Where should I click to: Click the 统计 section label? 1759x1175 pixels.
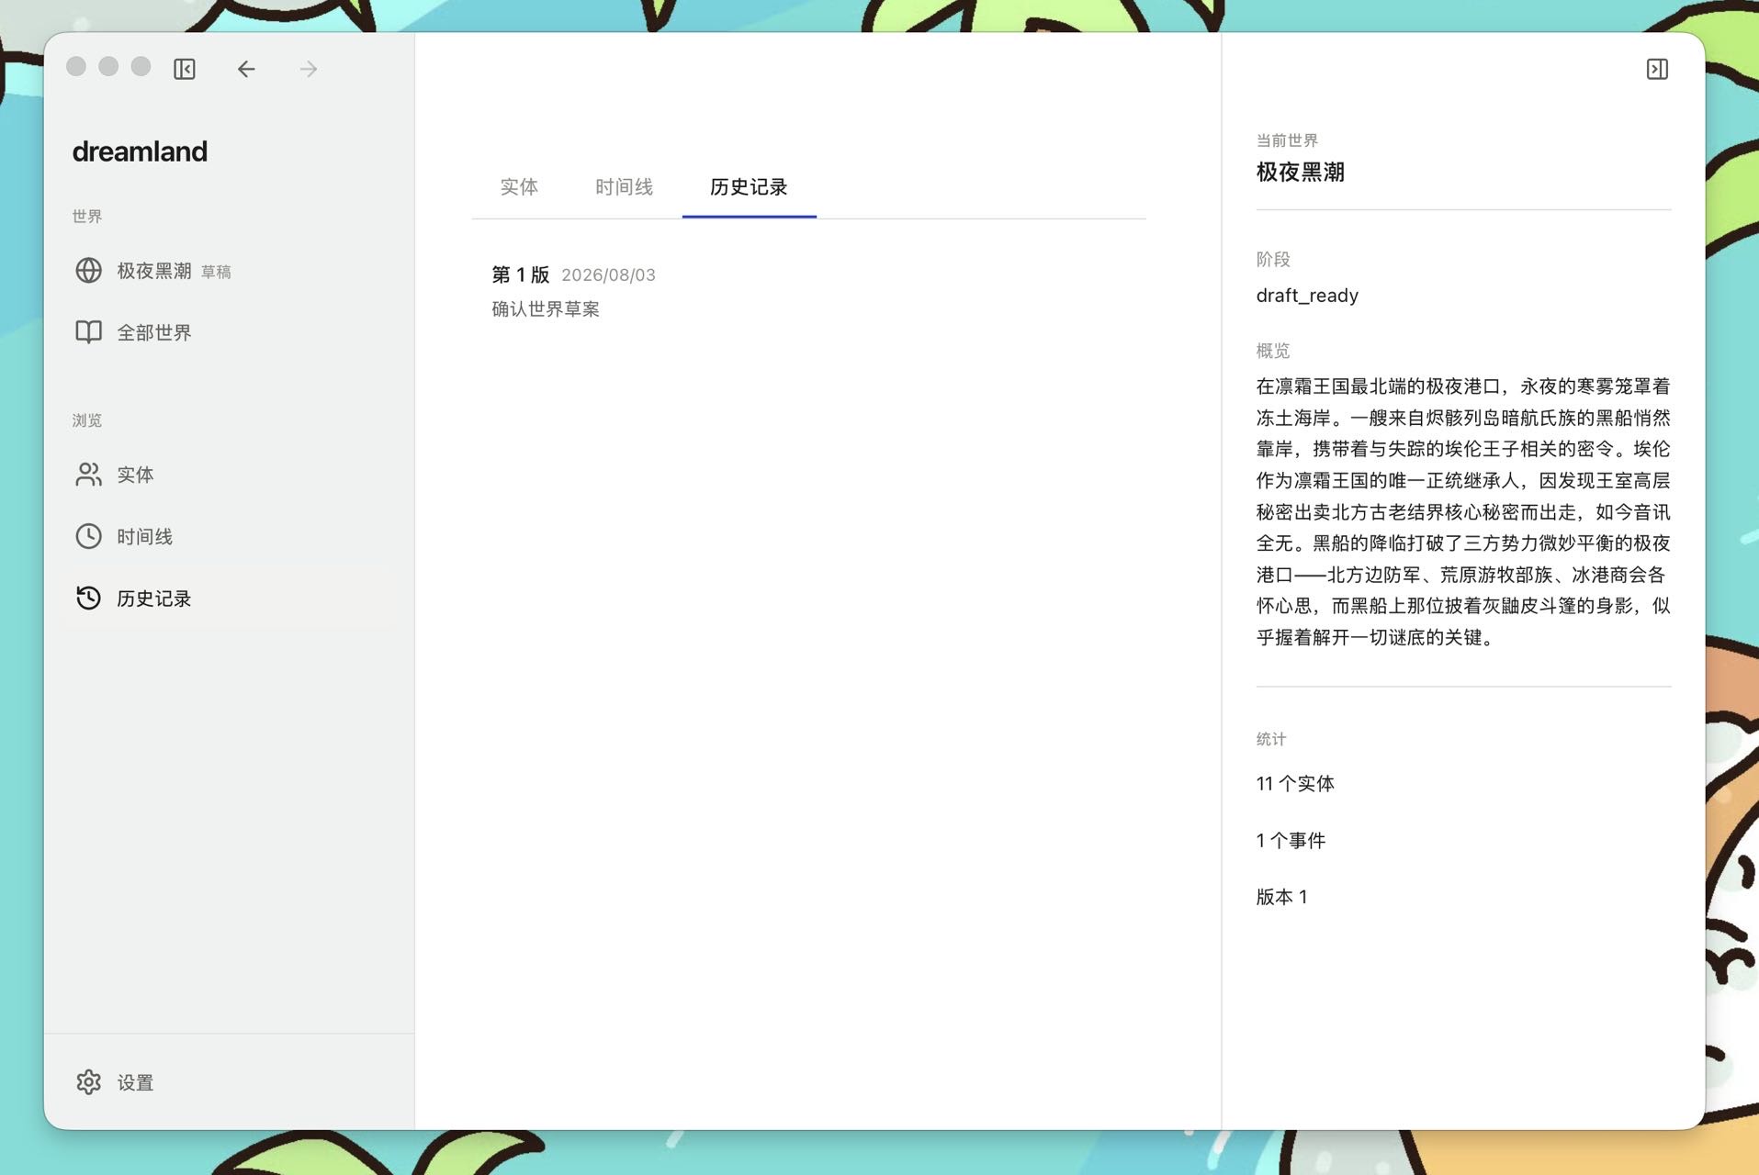(x=1271, y=739)
